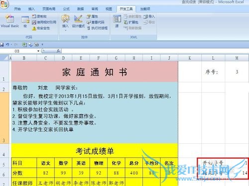Click the 考试成绩单 heading cell

[95, 151]
